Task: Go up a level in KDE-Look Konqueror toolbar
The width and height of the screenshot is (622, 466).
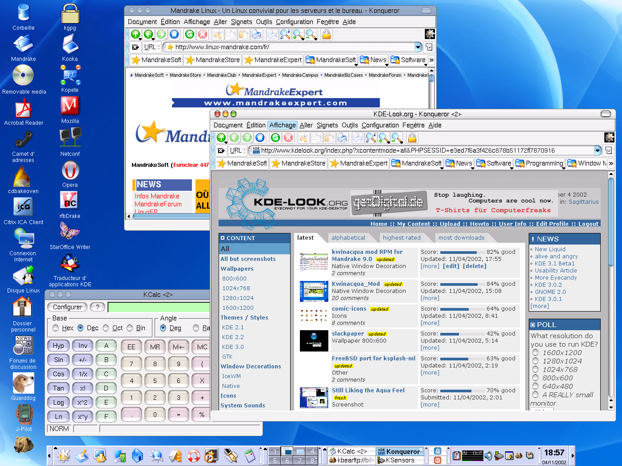Action: pyautogui.click(x=221, y=138)
